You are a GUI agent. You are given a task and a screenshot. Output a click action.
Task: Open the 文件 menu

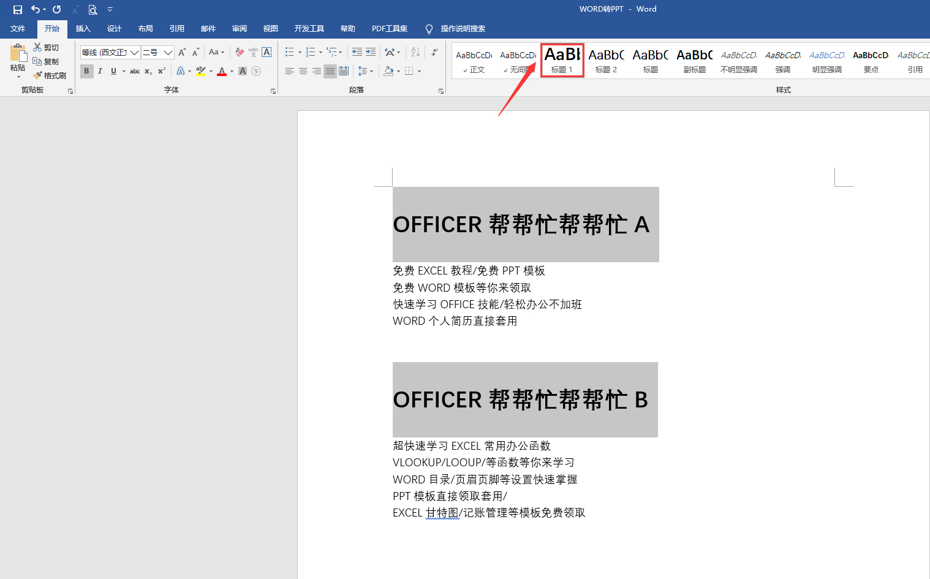(x=18, y=29)
